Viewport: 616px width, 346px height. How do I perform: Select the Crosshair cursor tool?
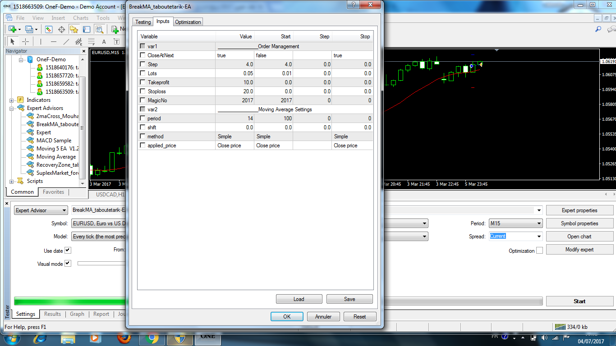click(26, 41)
